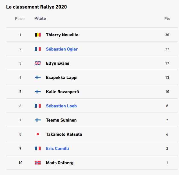This screenshot has width=179, height=175.
Task: Open Eric Camilli driver link
Action: pos(57,149)
